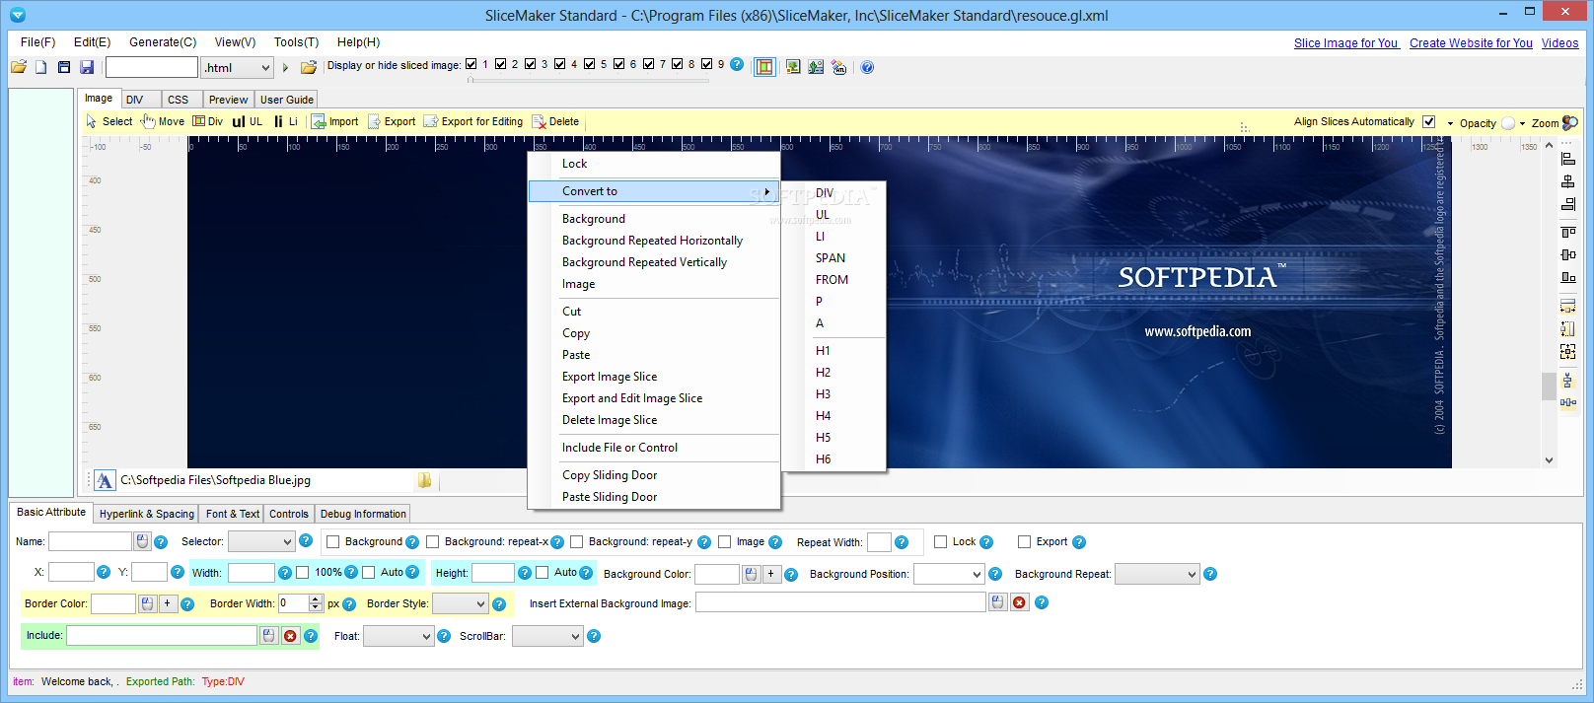
Task: Check the Lock checkbox
Action: tap(941, 542)
